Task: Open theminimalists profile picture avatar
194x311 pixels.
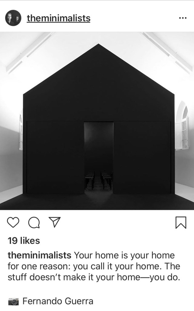Action: click(13, 18)
